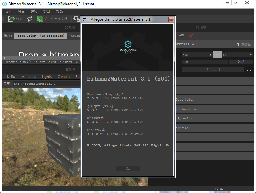Click the red pin icon in 微调整 panel
This screenshot has height=193, width=256.
(x=182, y=35)
